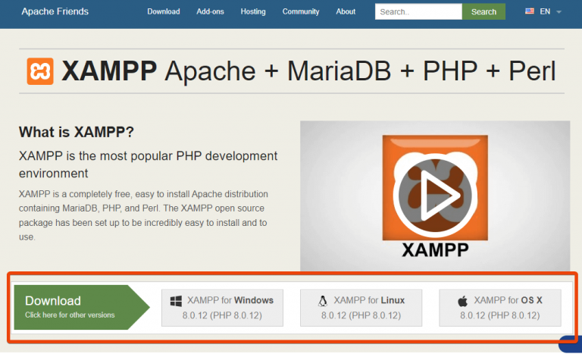Click the Windows logo icon

point(176,300)
